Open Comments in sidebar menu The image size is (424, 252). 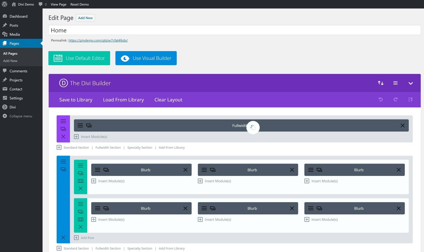click(21, 71)
